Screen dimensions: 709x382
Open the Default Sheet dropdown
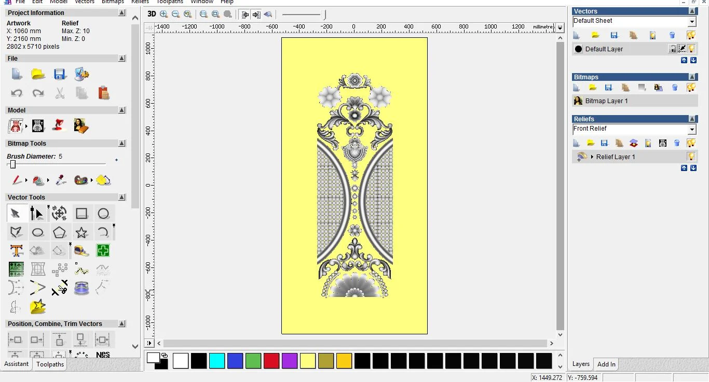click(692, 22)
